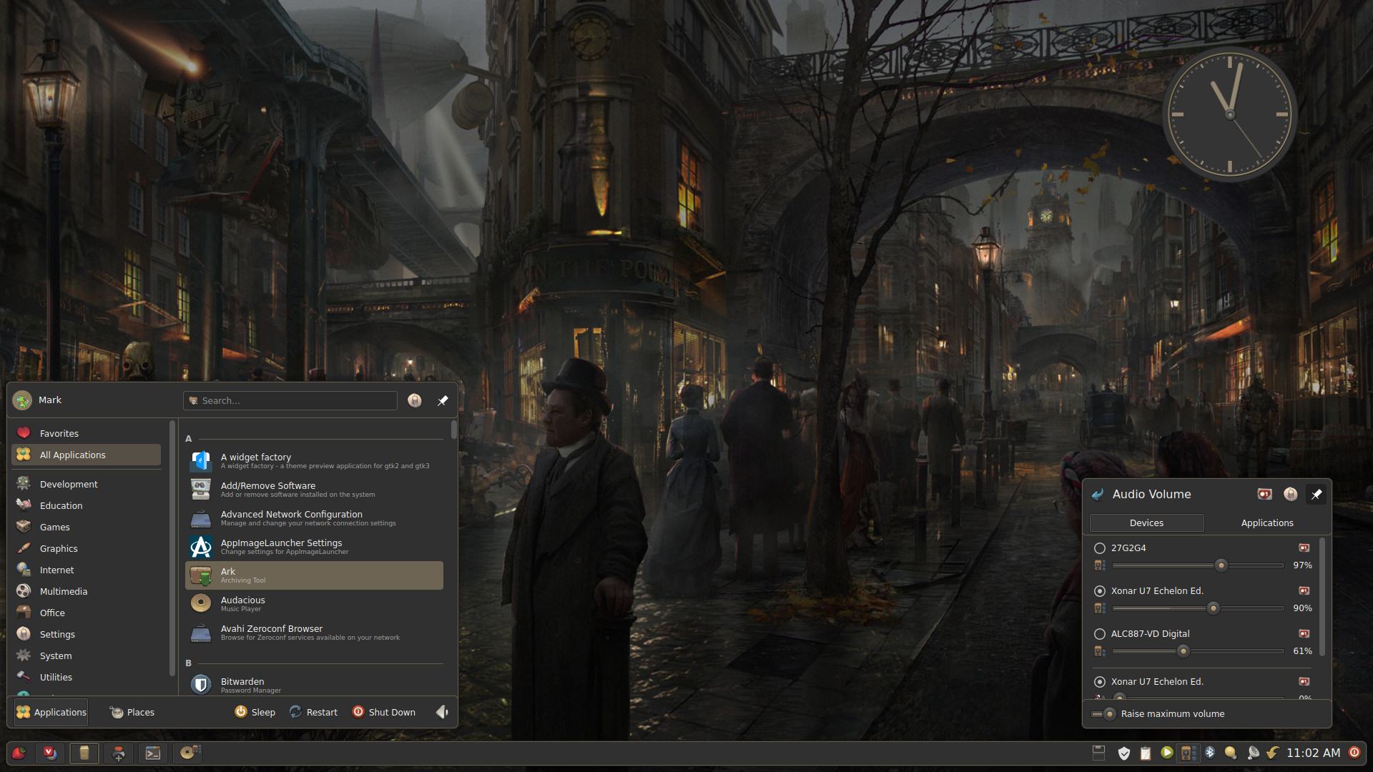Mute the 27G2G4 device speaker icon
1373x772 pixels.
click(1100, 565)
